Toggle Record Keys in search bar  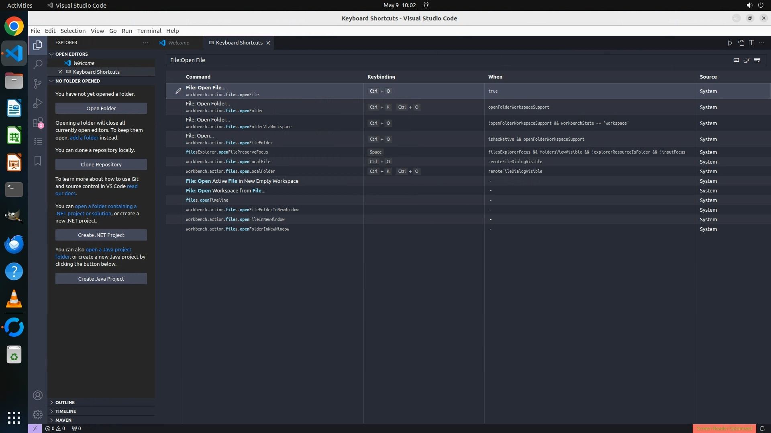click(x=736, y=60)
